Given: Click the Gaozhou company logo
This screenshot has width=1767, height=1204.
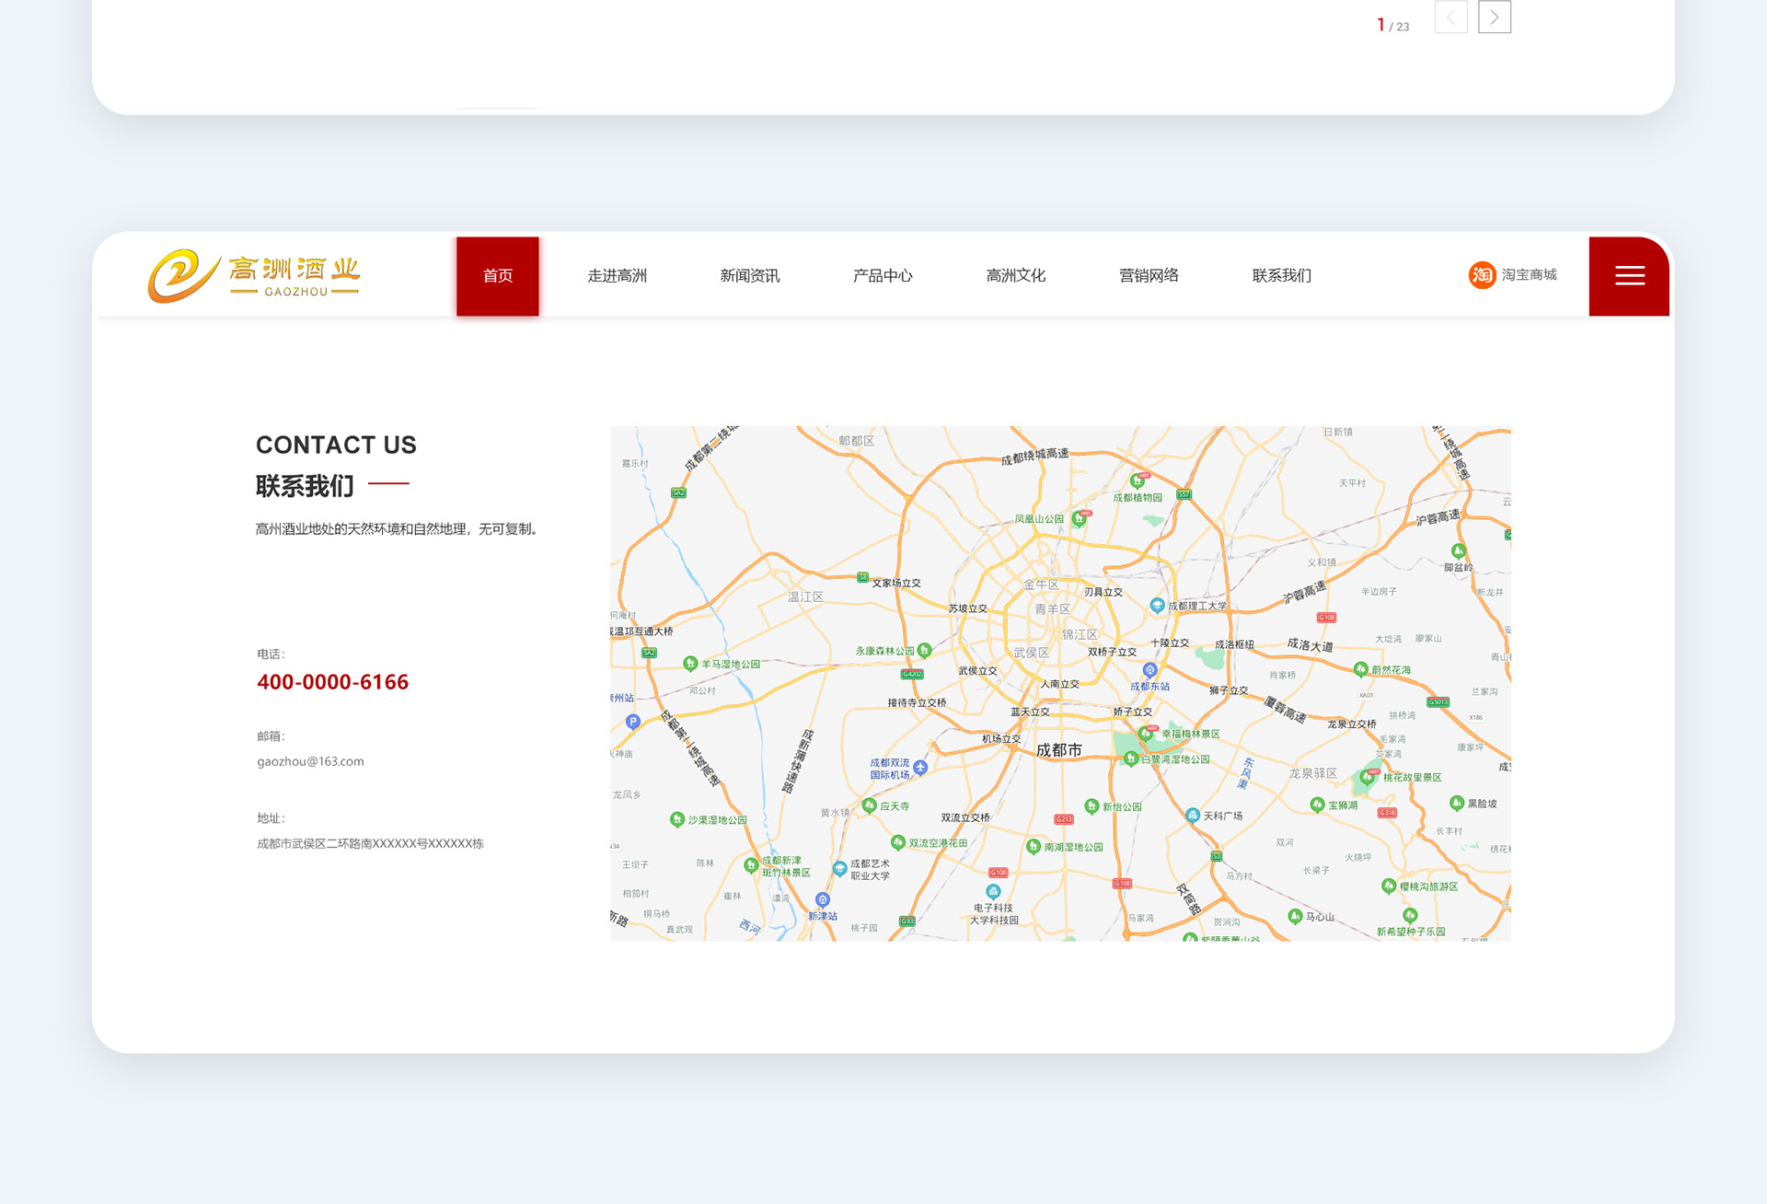Looking at the screenshot, I should click(254, 276).
